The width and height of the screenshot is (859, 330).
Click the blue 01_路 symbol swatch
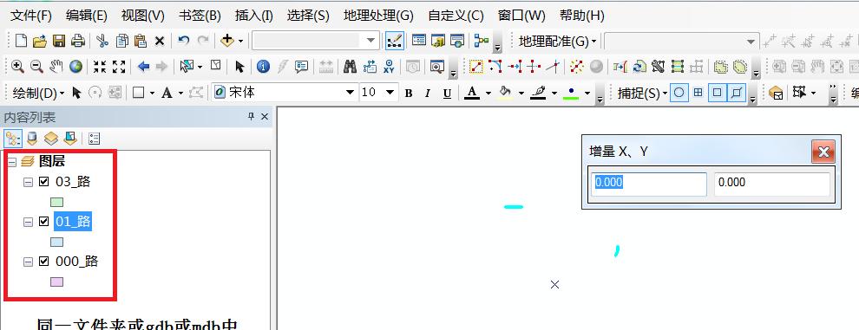click(x=57, y=242)
